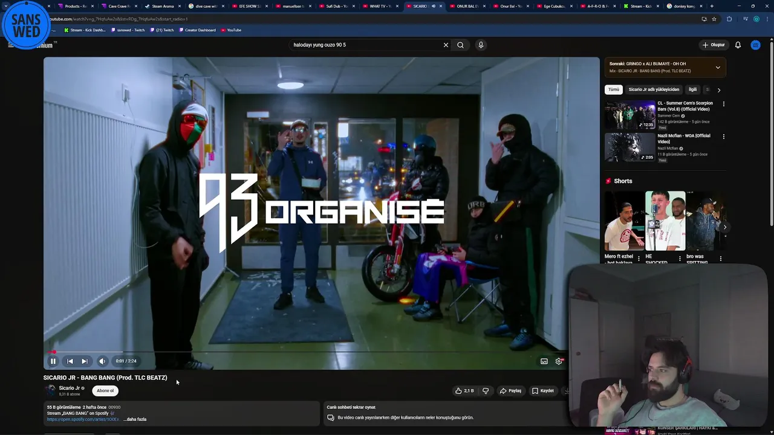Viewport: 774px width, 435px height.
Task: Open Summer Cem channel name in sidebar
Action: point(669,116)
